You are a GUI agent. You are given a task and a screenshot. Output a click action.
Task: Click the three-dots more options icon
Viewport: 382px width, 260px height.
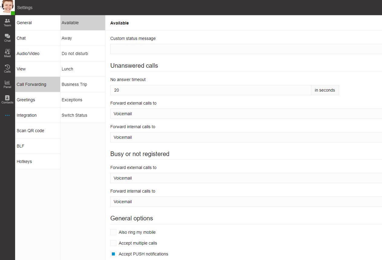coord(7,115)
